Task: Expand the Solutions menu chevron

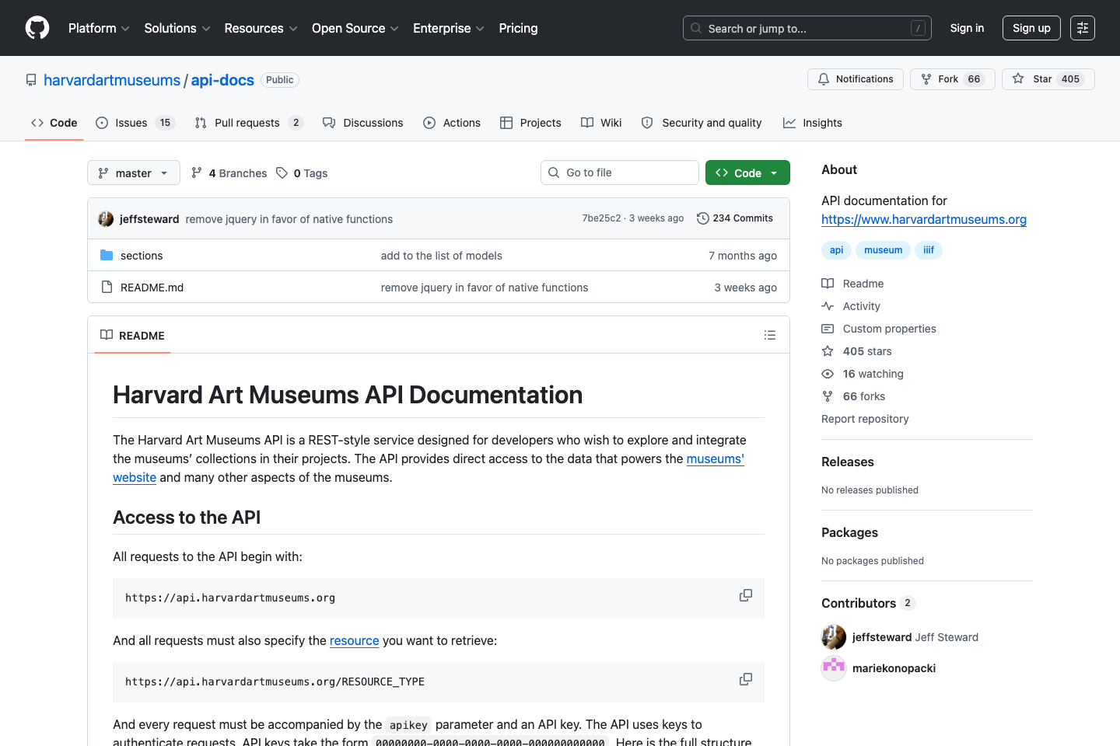Action: tap(207, 28)
